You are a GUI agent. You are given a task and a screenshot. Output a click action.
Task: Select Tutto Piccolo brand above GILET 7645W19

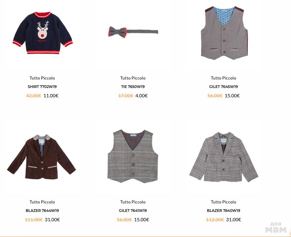pyautogui.click(x=223, y=78)
